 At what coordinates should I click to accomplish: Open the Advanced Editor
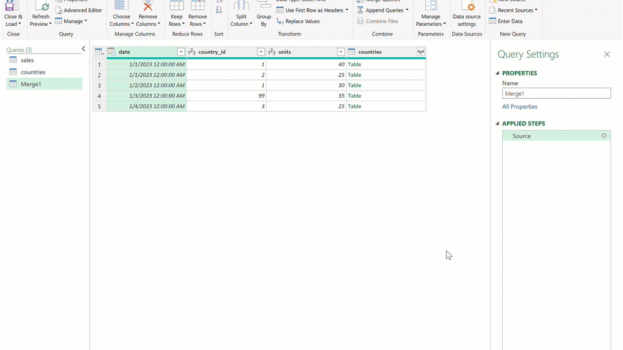pos(78,10)
